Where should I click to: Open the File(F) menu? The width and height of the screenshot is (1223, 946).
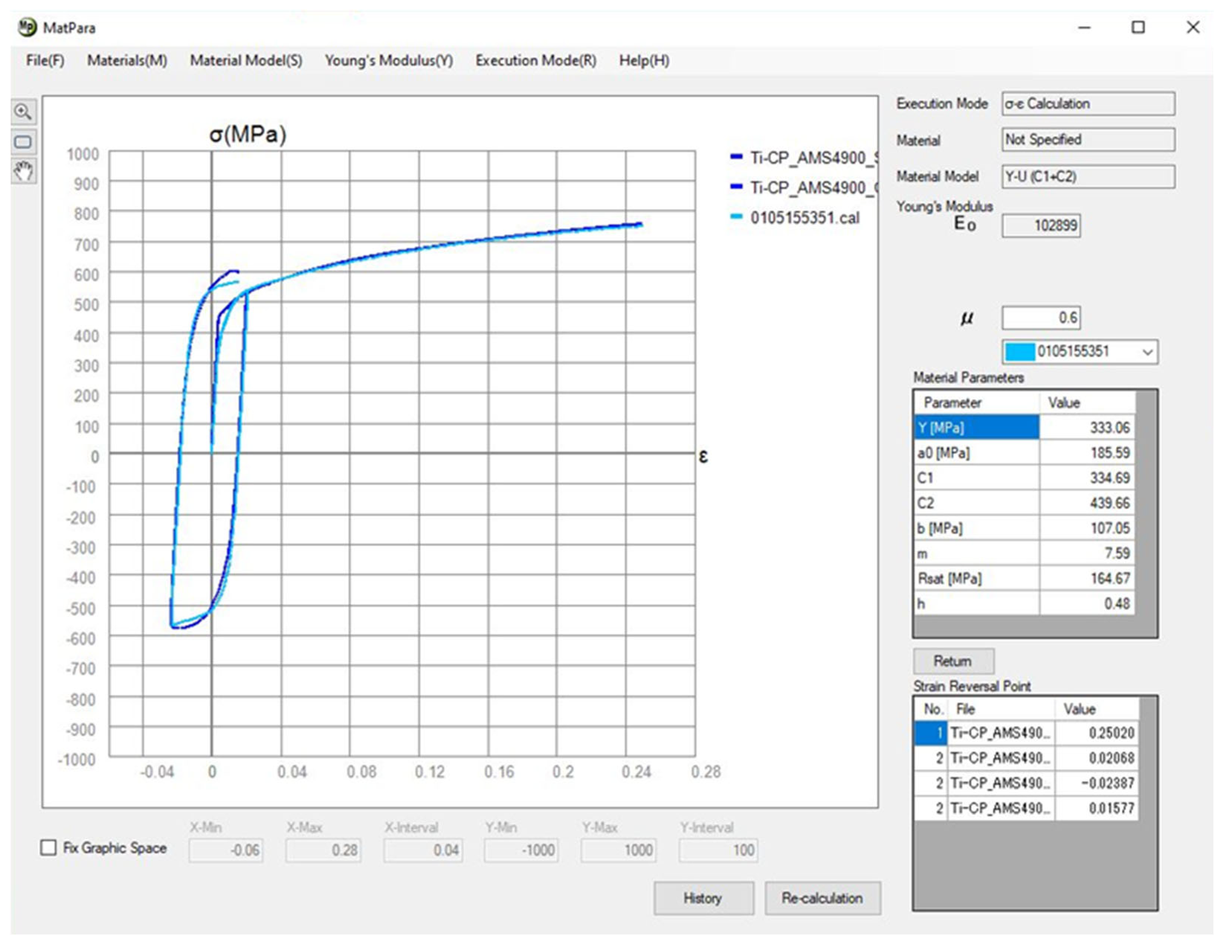coord(45,61)
